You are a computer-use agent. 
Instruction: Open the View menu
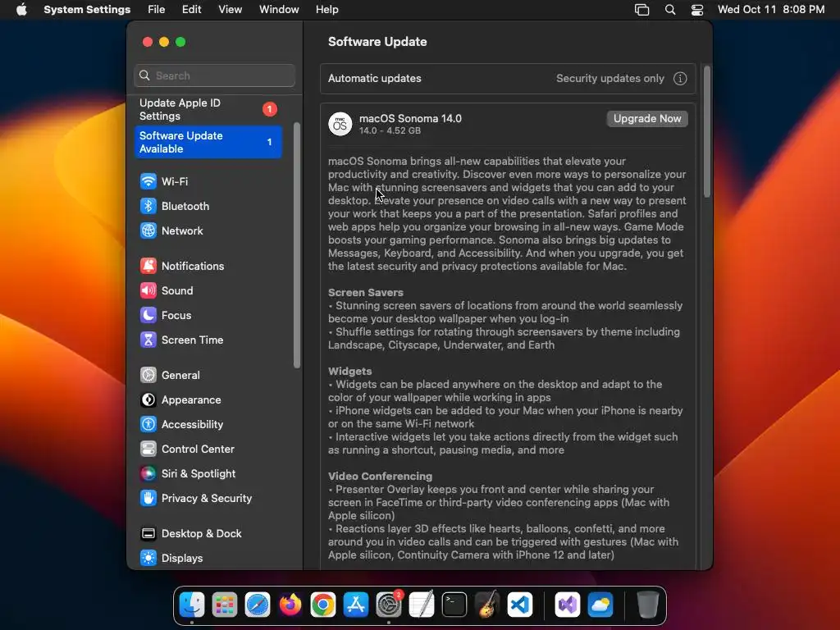pos(230,10)
